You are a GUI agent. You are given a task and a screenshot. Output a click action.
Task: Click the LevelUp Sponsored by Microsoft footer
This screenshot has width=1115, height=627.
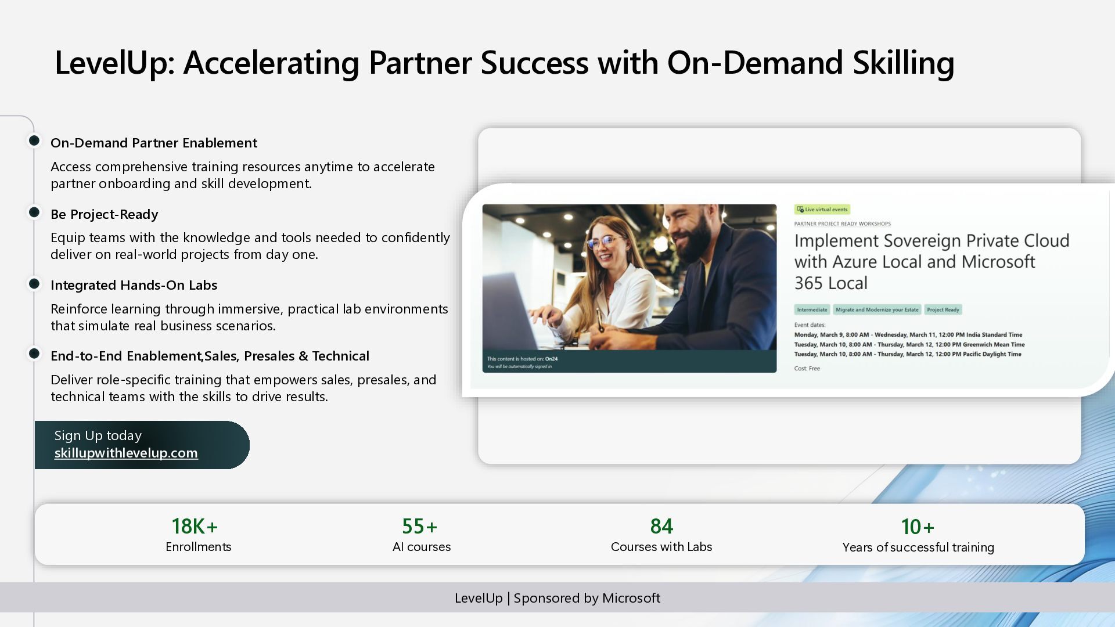click(x=557, y=598)
